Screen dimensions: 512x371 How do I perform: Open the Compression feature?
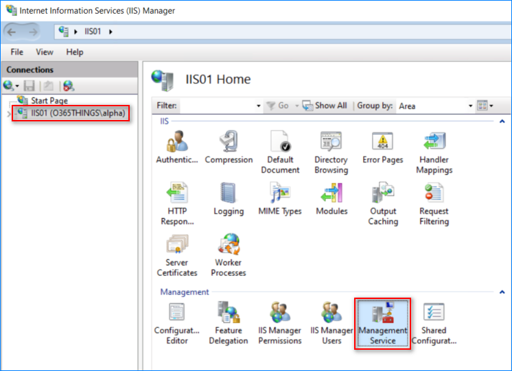tap(229, 147)
